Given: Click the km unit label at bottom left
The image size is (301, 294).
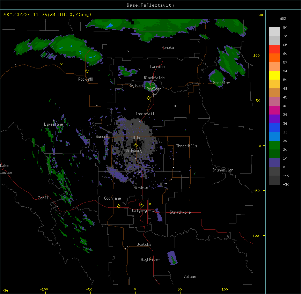Looking at the screenshot, I should [5, 290].
